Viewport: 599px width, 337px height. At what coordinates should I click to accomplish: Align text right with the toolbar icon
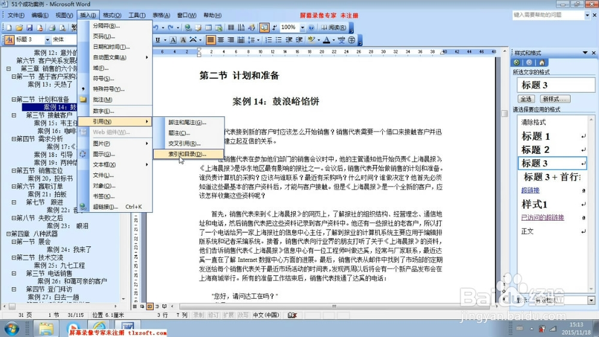231,40
